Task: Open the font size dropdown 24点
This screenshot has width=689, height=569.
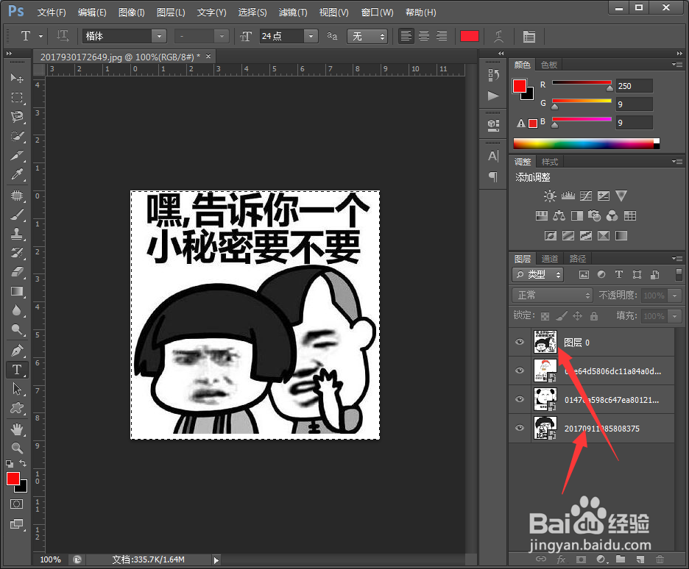Action: pyautogui.click(x=311, y=36)
